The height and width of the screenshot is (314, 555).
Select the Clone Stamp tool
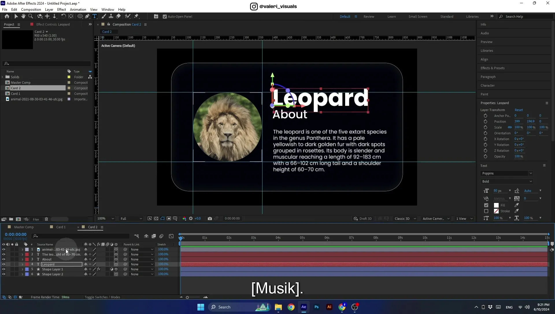point(111,16)
